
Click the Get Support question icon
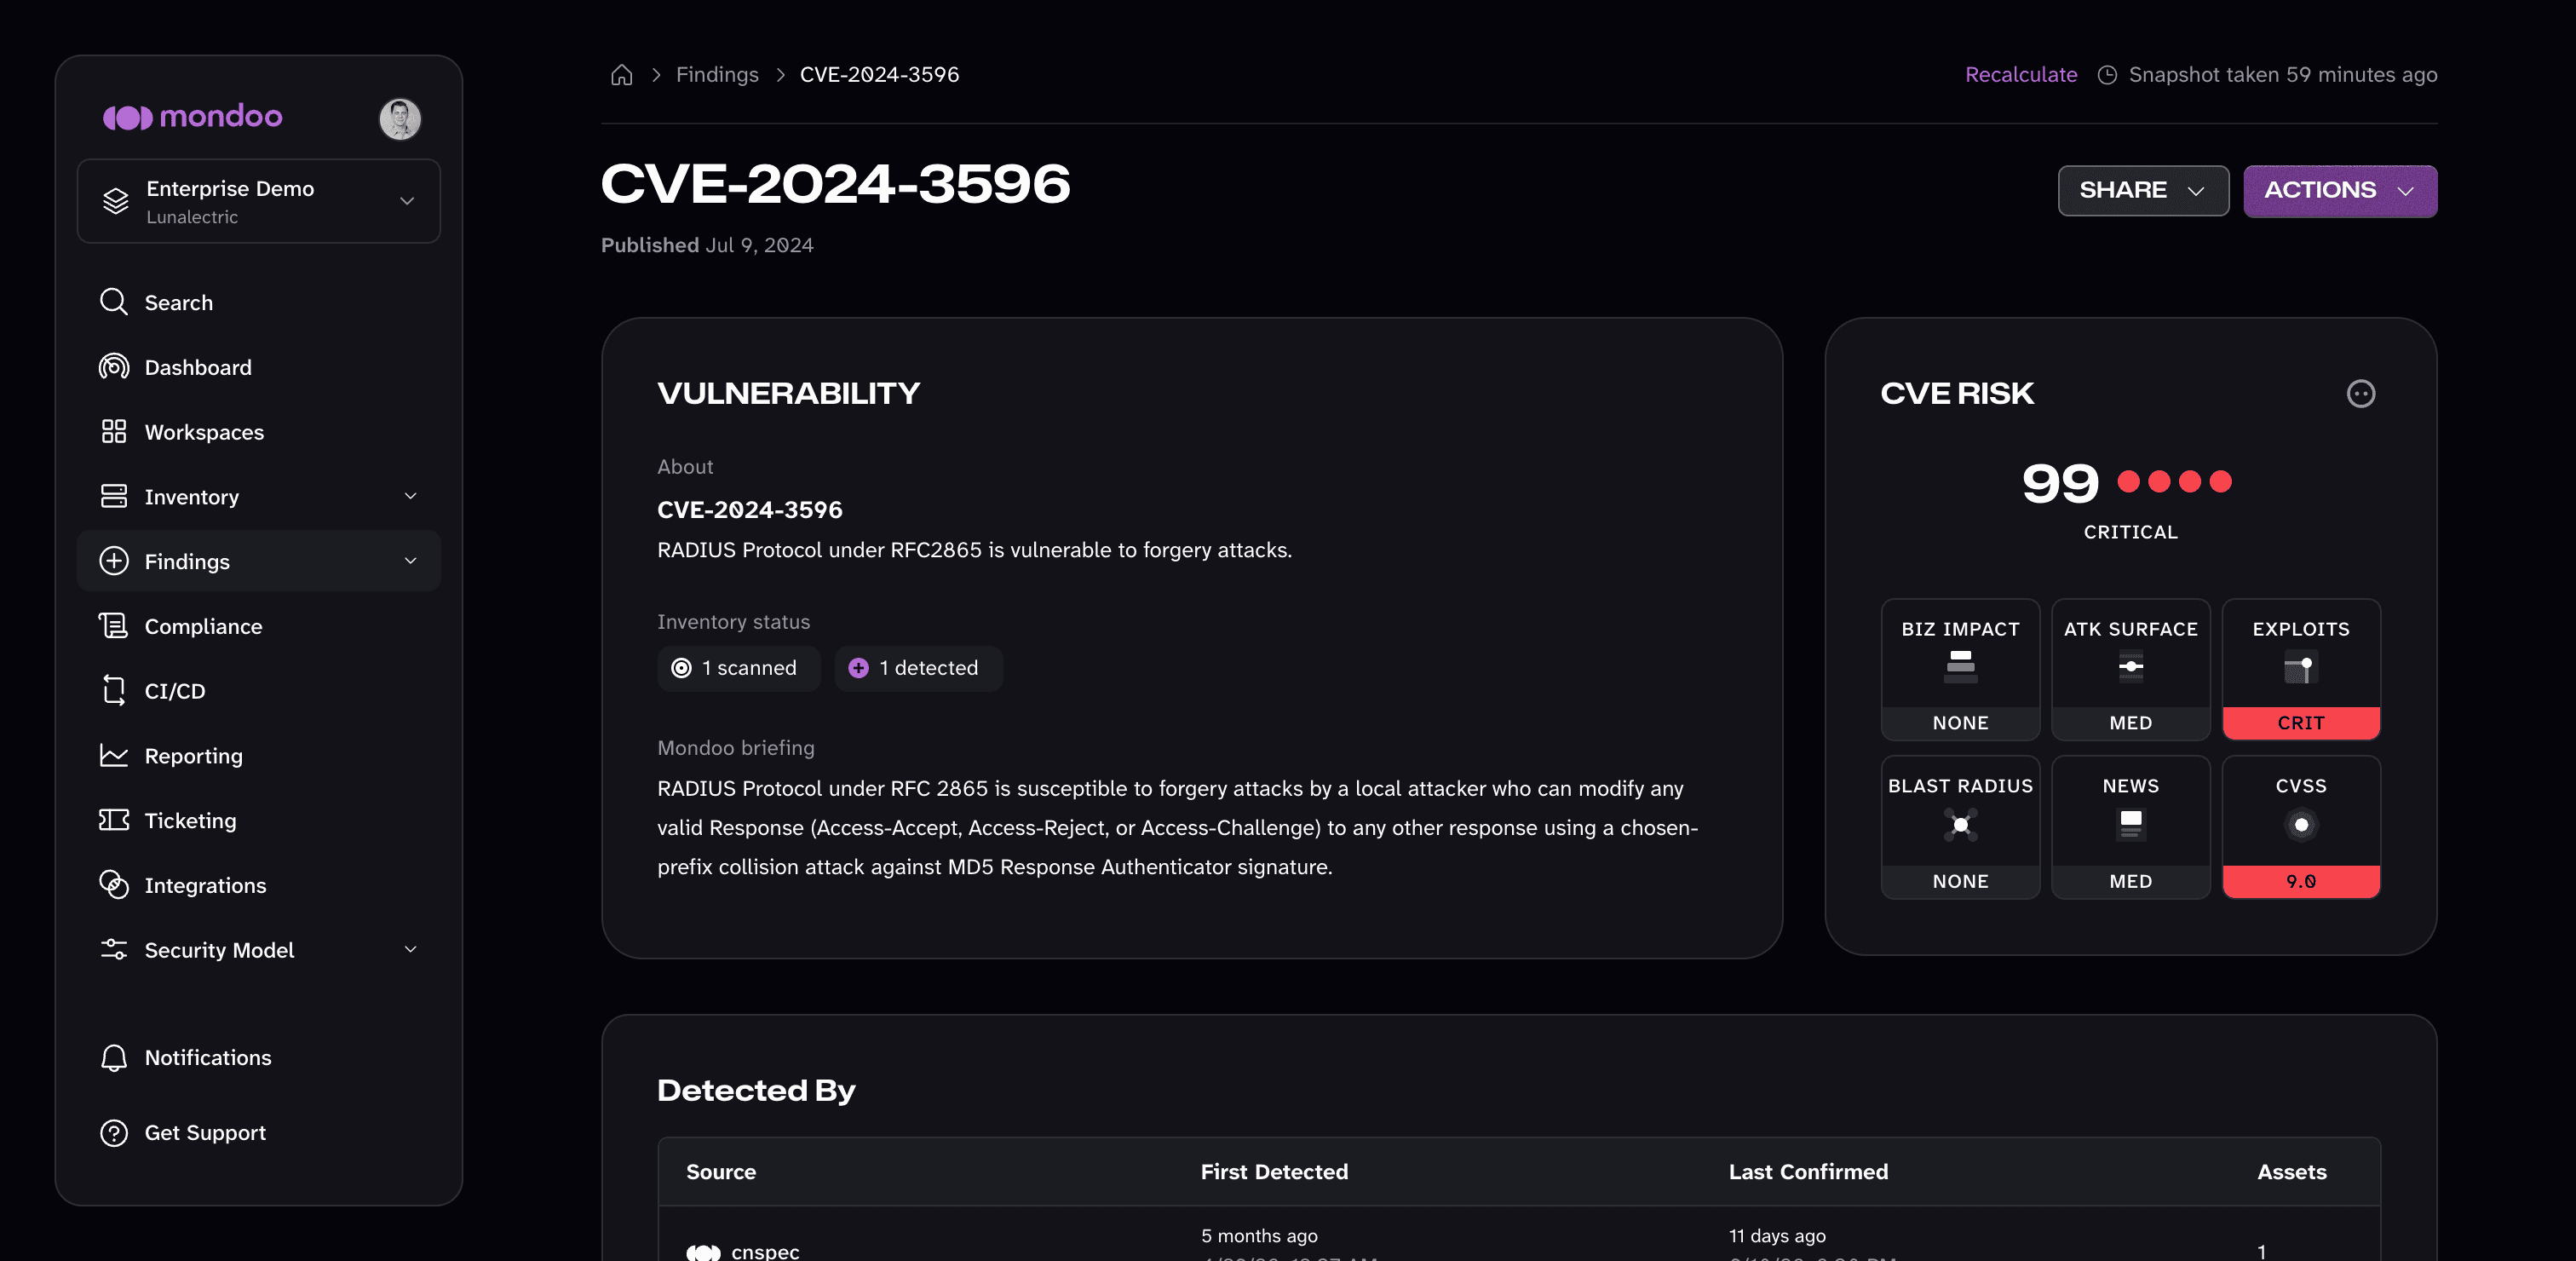(114, 1133)
